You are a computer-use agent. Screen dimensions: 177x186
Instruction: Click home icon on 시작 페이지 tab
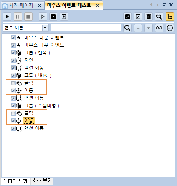tap(5, 6)
